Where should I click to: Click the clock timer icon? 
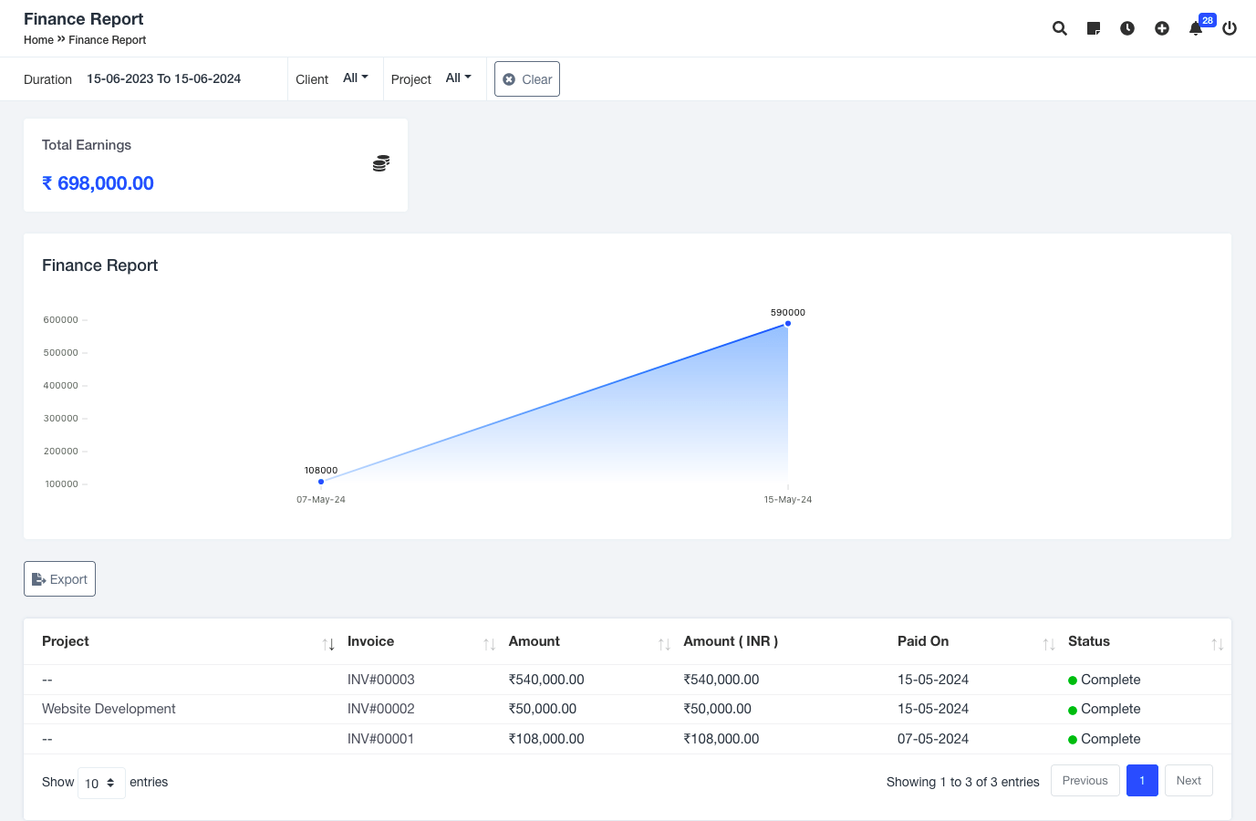(x=1127, y=28)
